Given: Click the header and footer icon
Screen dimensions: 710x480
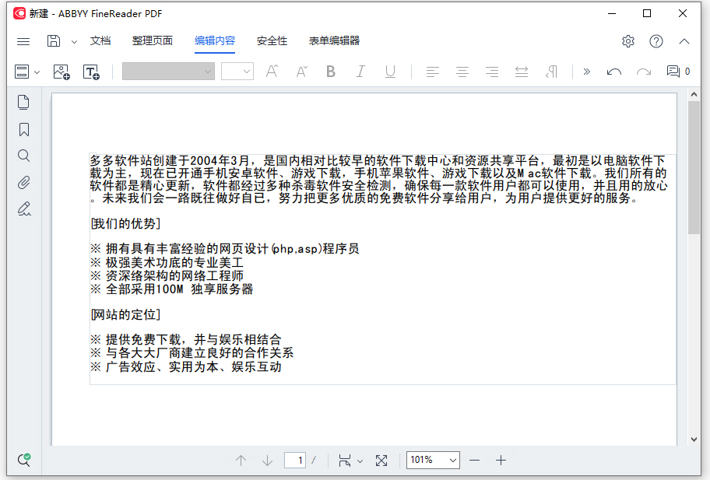Looking at the screenshot, I should [x=22, y=72].
